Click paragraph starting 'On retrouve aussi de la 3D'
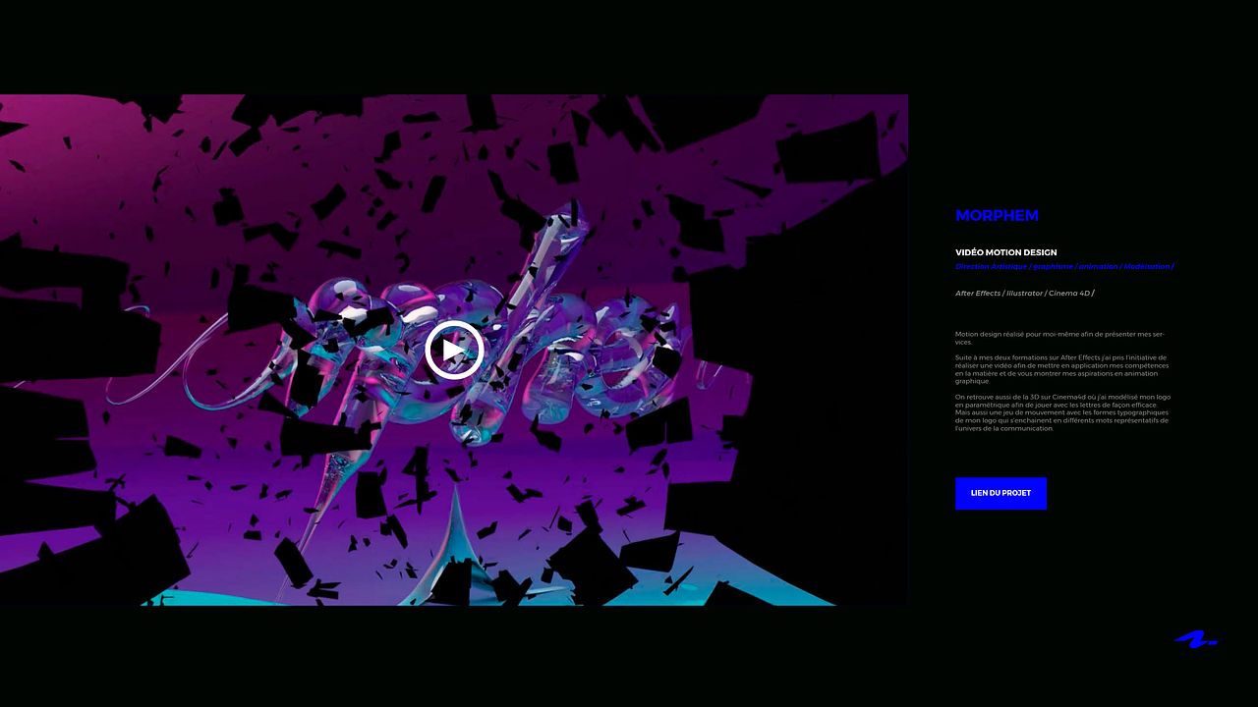This screenshot has height=707, width=1258. click(x=1062, y=412)
